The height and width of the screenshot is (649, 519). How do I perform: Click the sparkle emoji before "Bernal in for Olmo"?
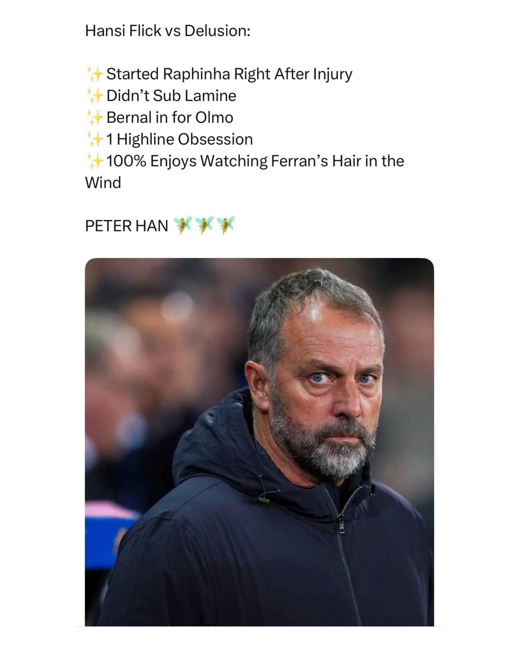pyautogui.click(x=95, y=118)
